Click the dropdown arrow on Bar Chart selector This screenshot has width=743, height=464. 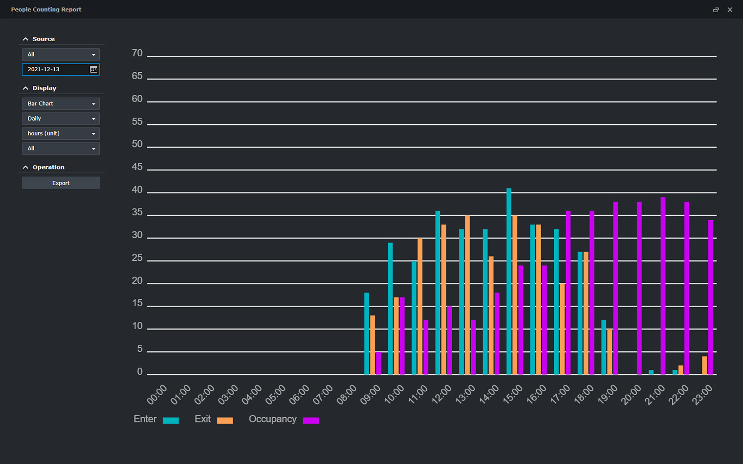pyautogui.click(x=93, y=104)
